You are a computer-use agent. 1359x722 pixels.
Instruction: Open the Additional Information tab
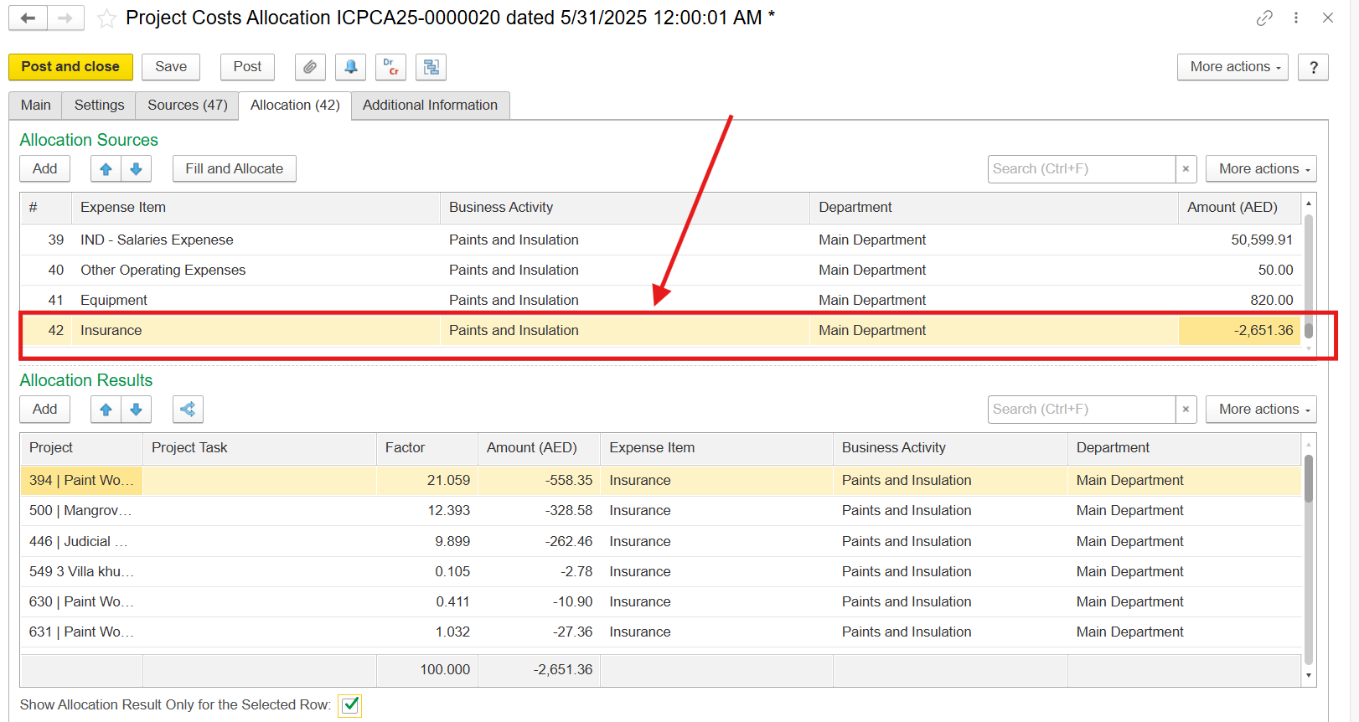pos(430,106)
